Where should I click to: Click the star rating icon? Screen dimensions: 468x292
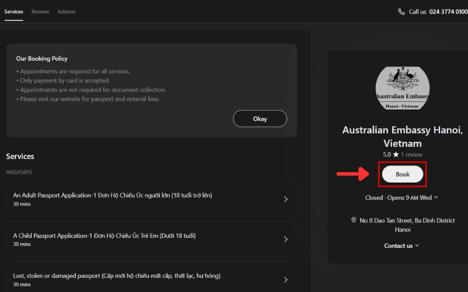click(x=396, y=155)
